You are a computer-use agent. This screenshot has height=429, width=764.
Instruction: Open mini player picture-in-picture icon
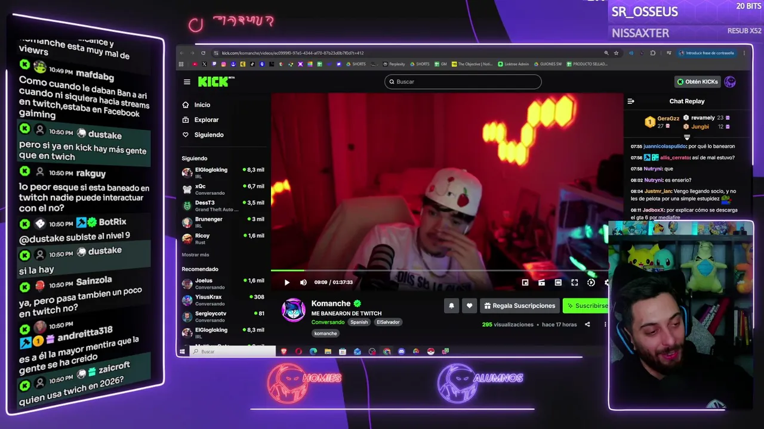525,282
